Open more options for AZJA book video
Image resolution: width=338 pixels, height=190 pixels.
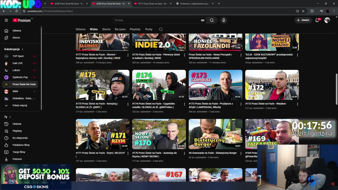297,55
